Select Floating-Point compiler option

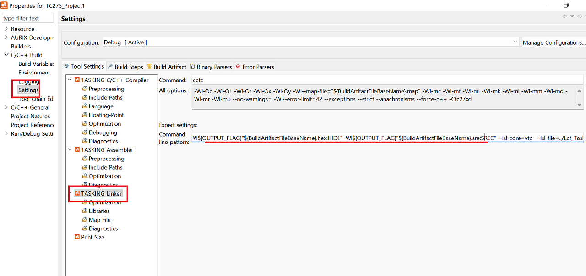(x=106, y=115)
